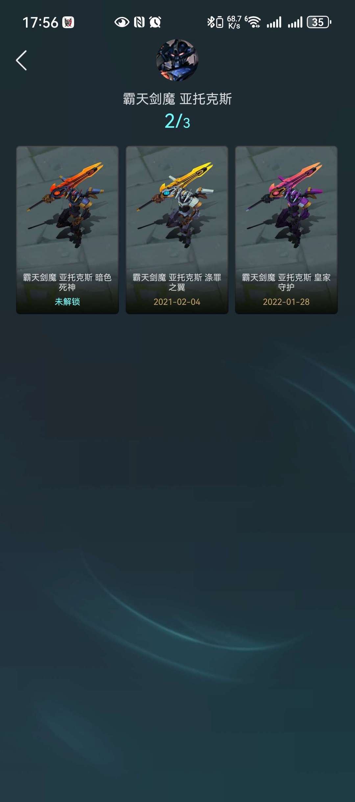Open the Aatrox champion avatar
Viewport: 355px width, 802px height.
pos(177,60)
